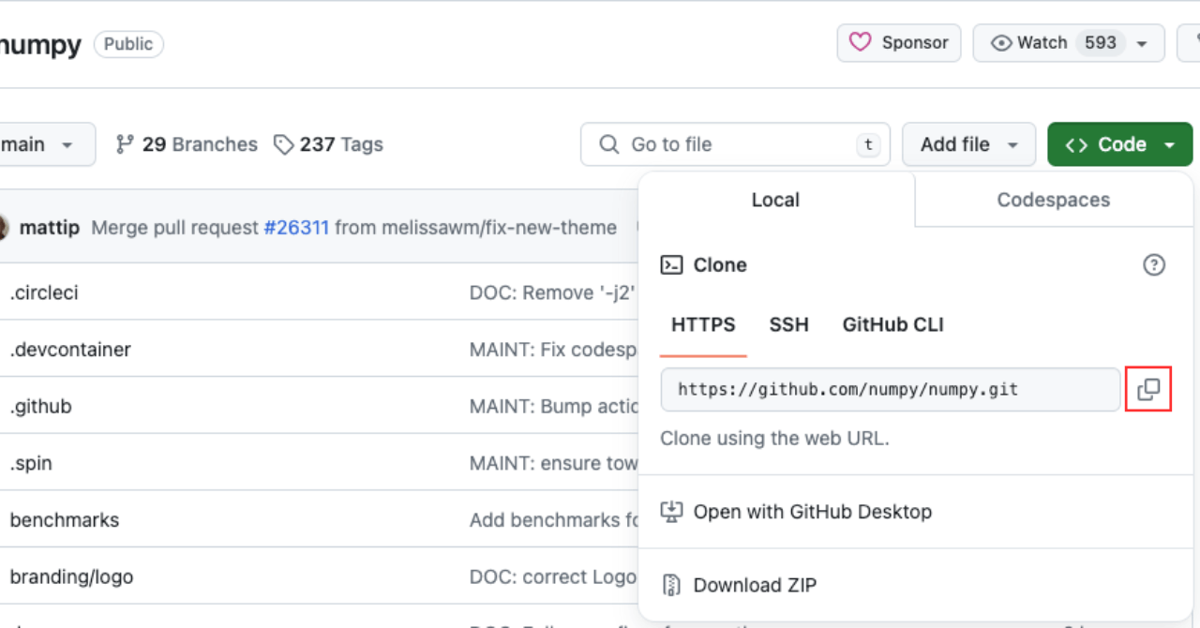Copy the HTTPS clone URL to clipboard

tap(1148, 389)
